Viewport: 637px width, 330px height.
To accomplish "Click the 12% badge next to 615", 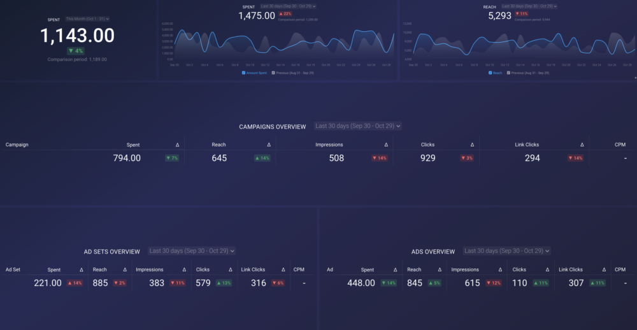I will pyautogui.click(x=494, y=283).
